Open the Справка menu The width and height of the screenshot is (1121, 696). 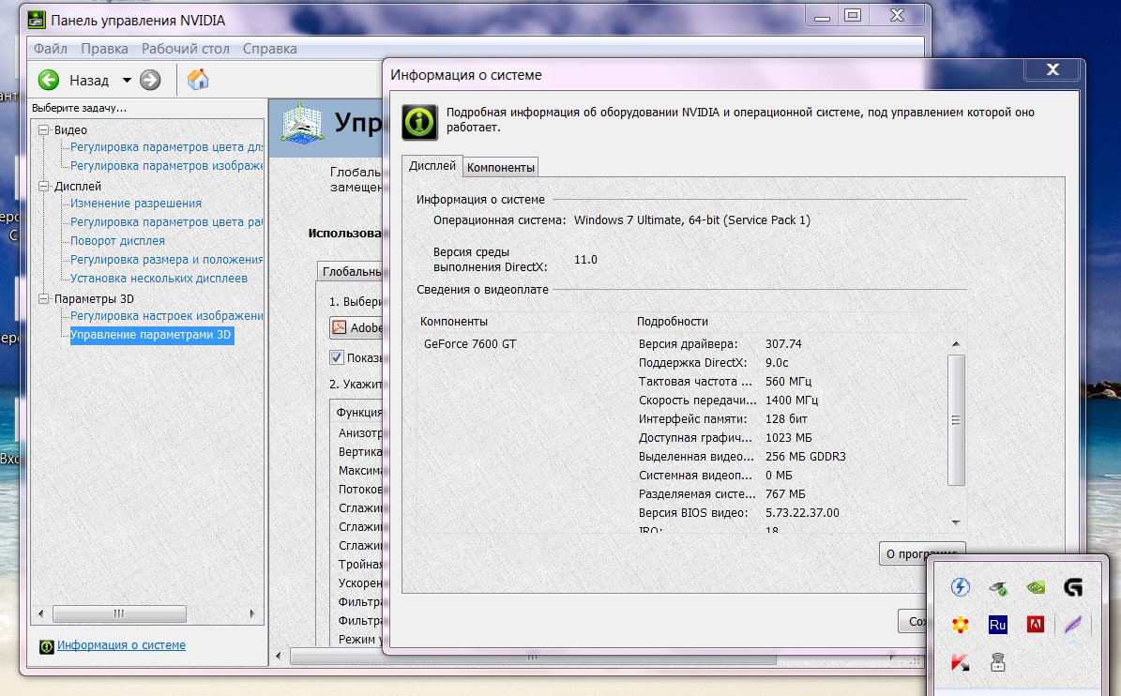pyautogui.click(x=269, y=49)
